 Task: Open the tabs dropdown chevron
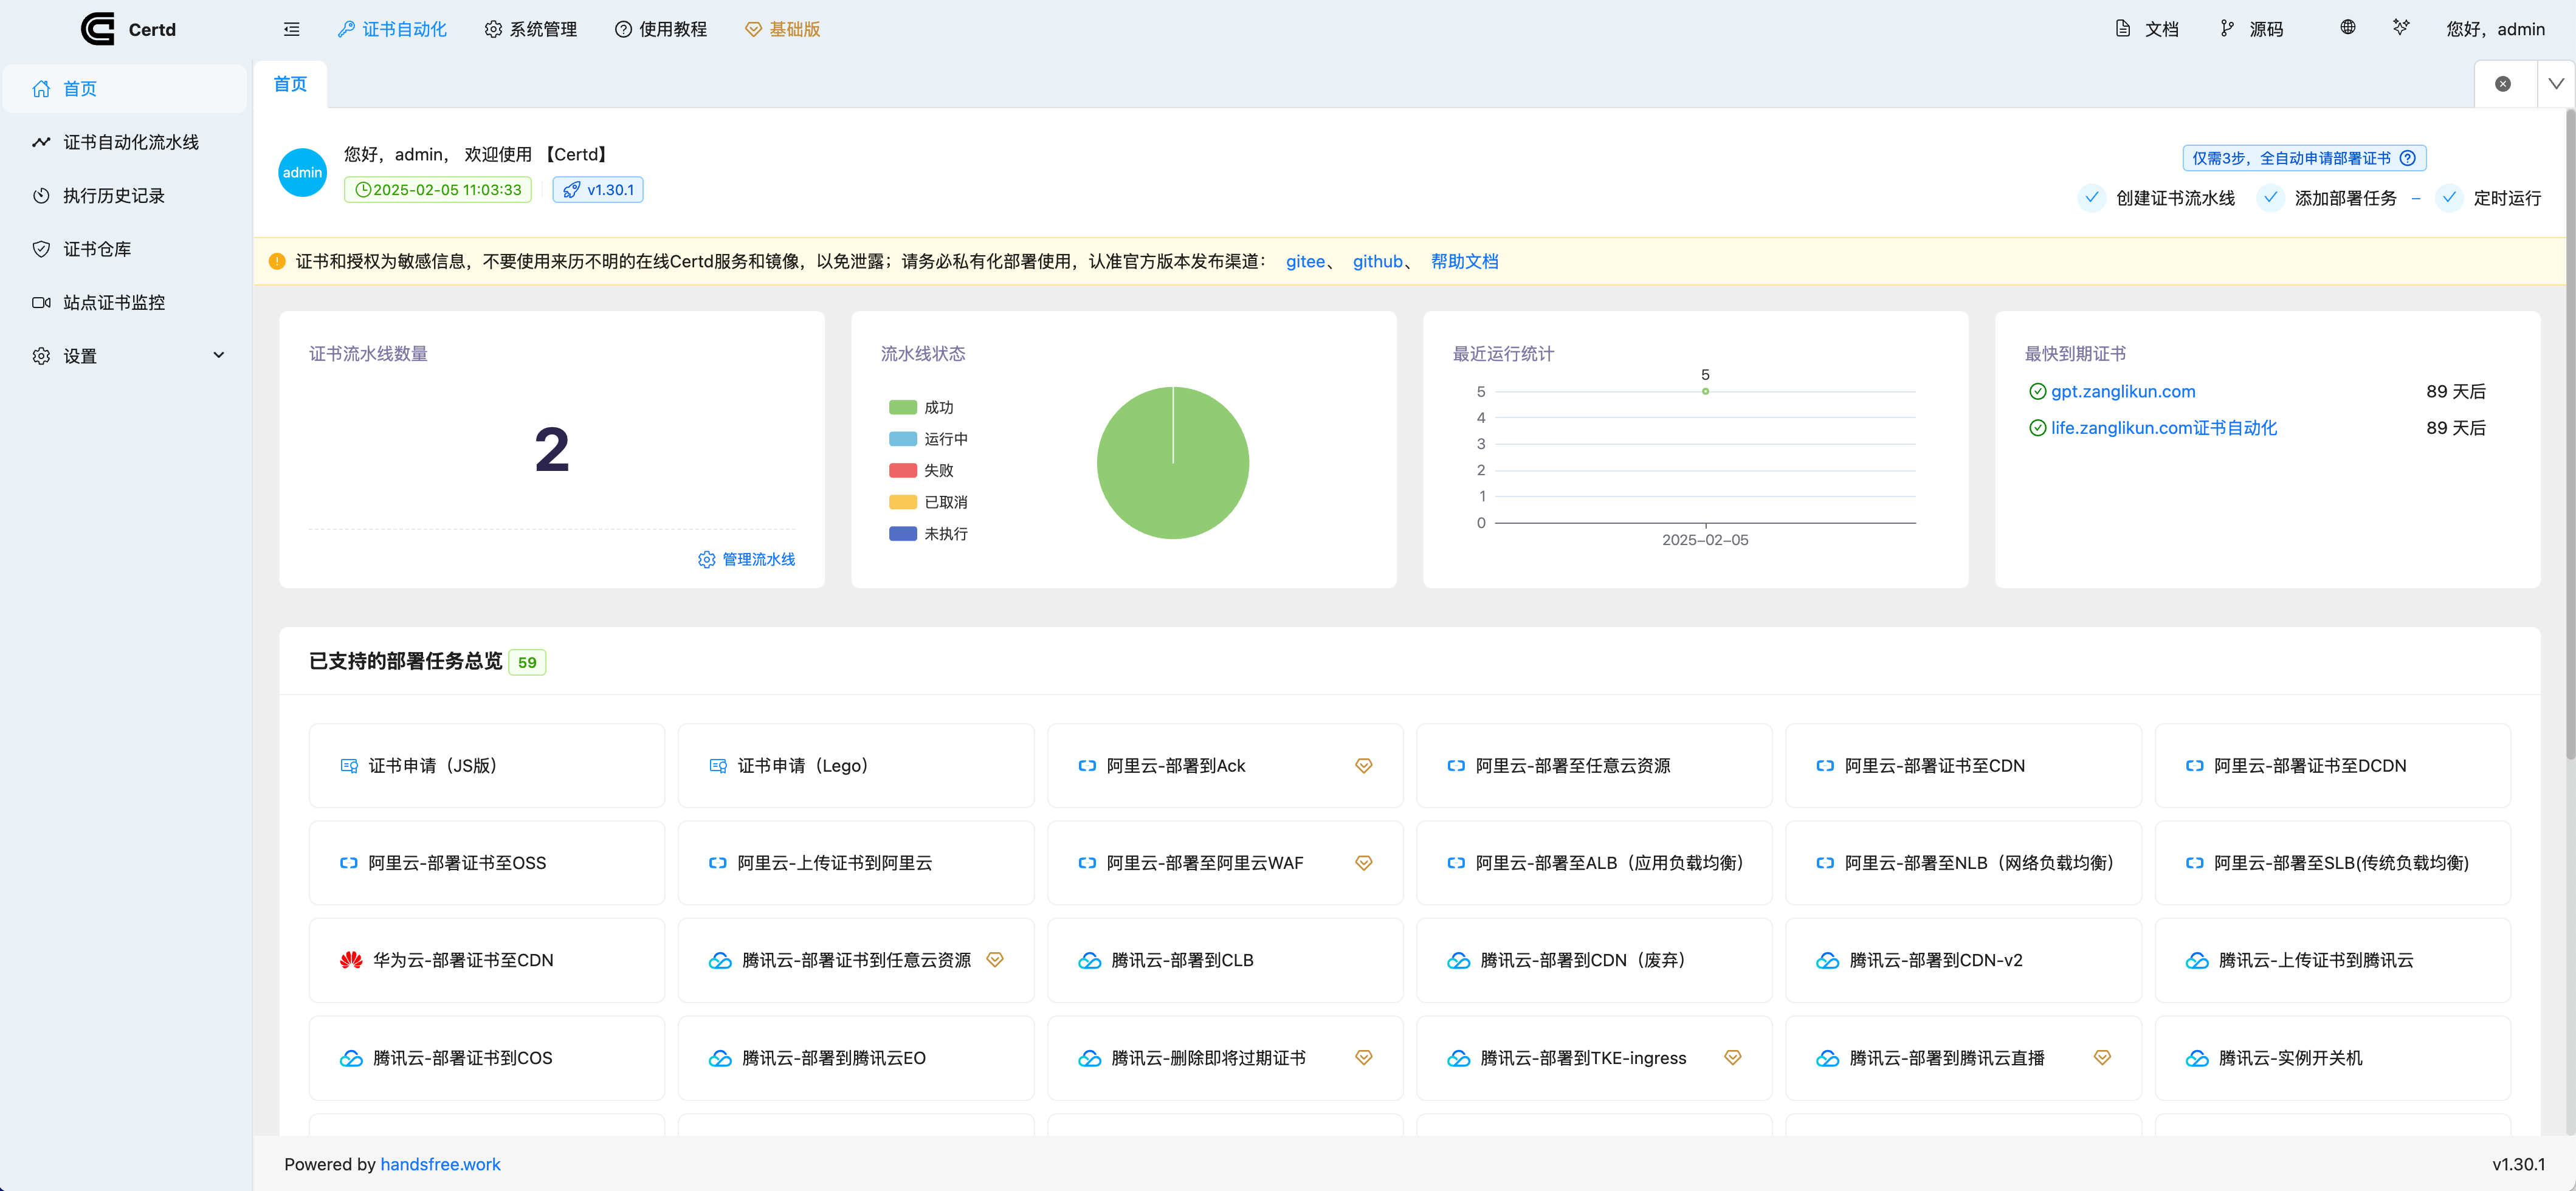point(2555,84)
